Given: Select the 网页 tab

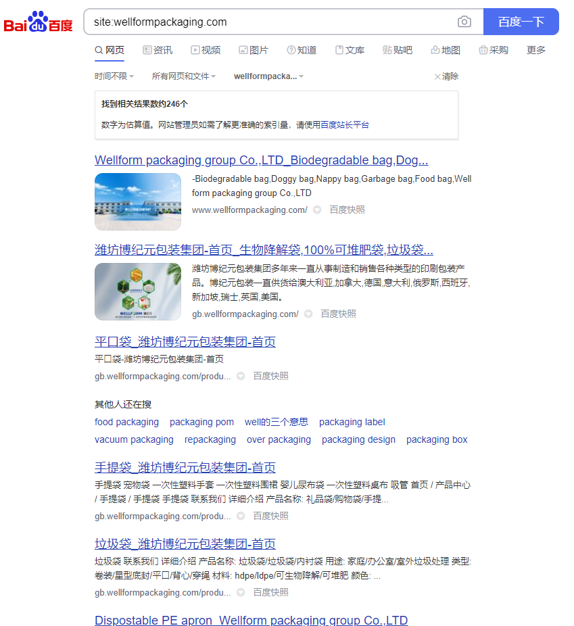Looking at the screenshot, I should pyautogui.click(x=110, y=50).
